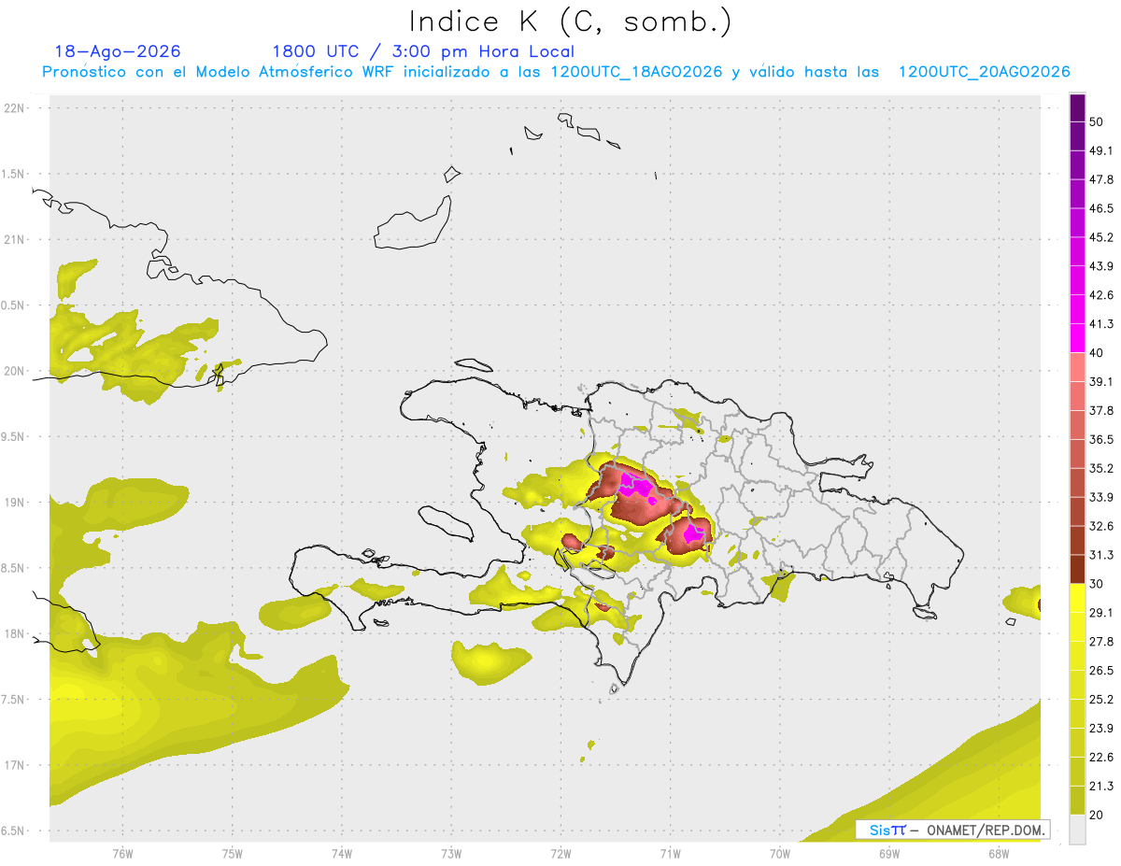Click the colorbar value "42.6"
The image size is (1121, 866).
point(1101,295)
